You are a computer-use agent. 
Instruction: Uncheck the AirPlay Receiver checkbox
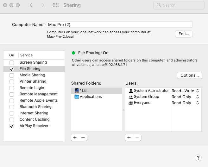click(x=12, y=126)
